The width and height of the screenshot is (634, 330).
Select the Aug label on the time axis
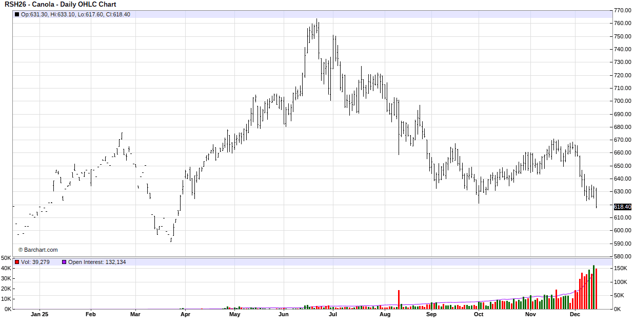click(385, 315)
